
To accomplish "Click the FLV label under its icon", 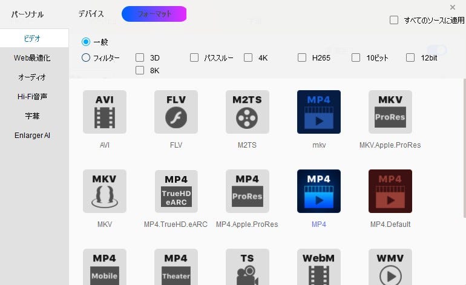I will (x=176, y=145).
